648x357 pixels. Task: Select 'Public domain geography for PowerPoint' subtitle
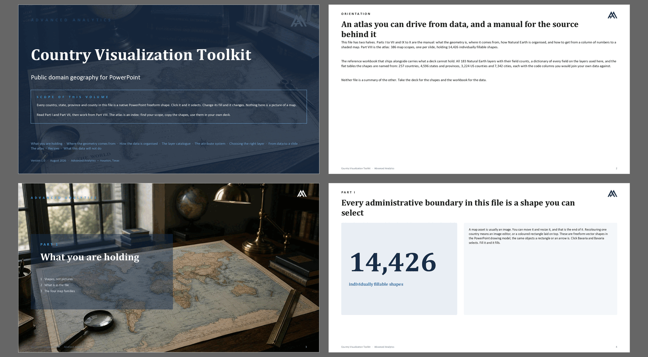coord(86,77)
